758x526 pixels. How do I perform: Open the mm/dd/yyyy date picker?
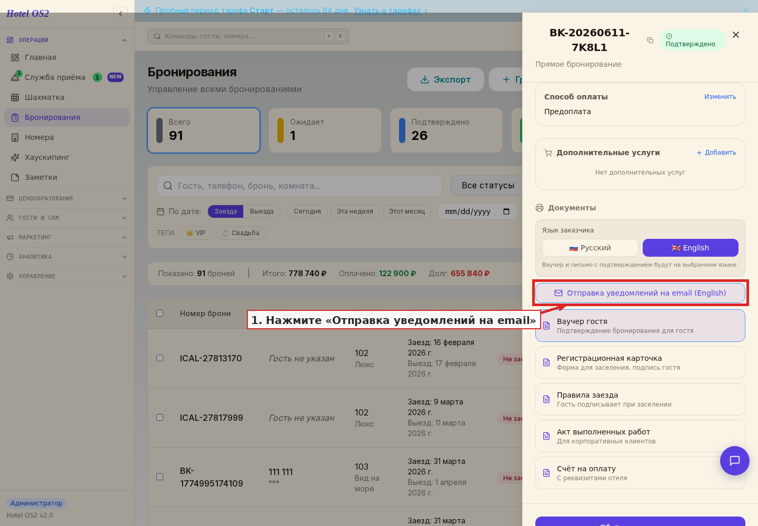point(477,211)
